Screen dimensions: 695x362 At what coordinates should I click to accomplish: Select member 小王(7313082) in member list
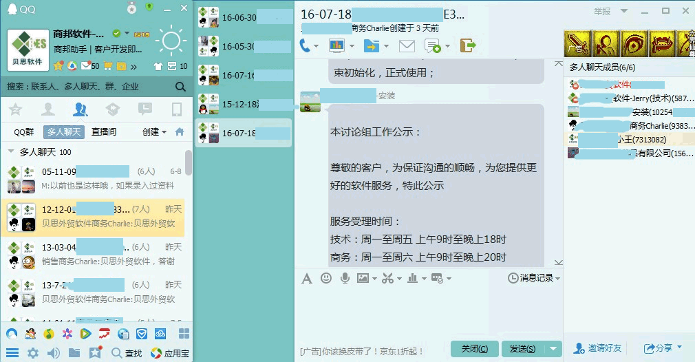tap(630, 140)
